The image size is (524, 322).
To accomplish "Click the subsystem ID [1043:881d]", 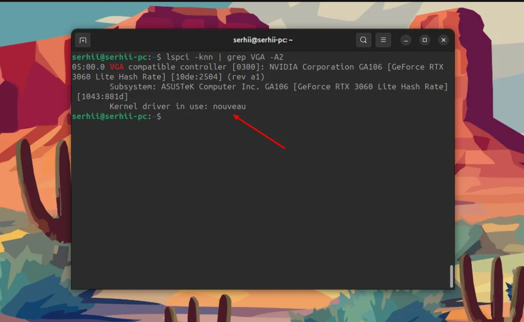I will 102,97.
